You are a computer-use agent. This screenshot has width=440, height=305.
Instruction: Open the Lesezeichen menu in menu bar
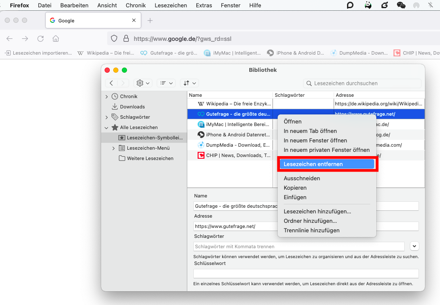coord(170,5)
